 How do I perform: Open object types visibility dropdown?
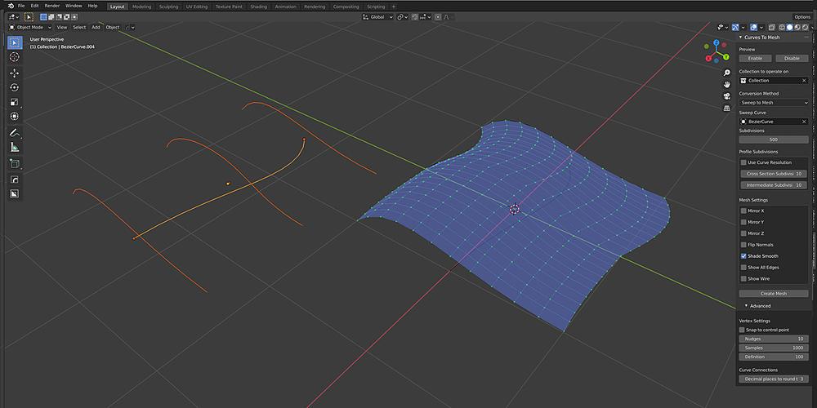[721, 27]
